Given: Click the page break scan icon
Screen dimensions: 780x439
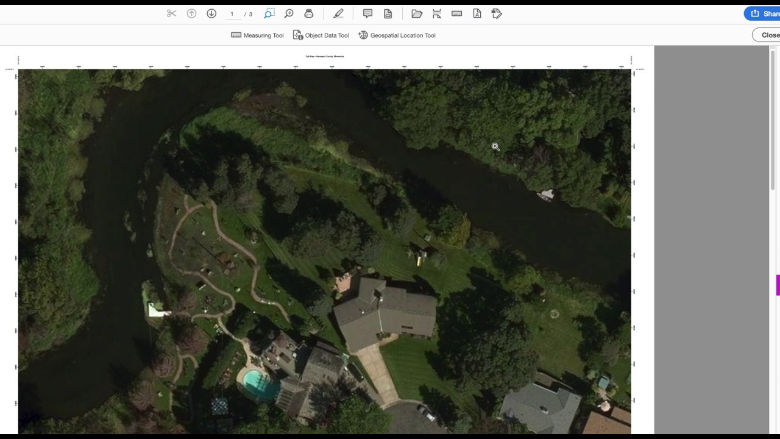Looking at the screenshot, I should click(x=436, y=13).
